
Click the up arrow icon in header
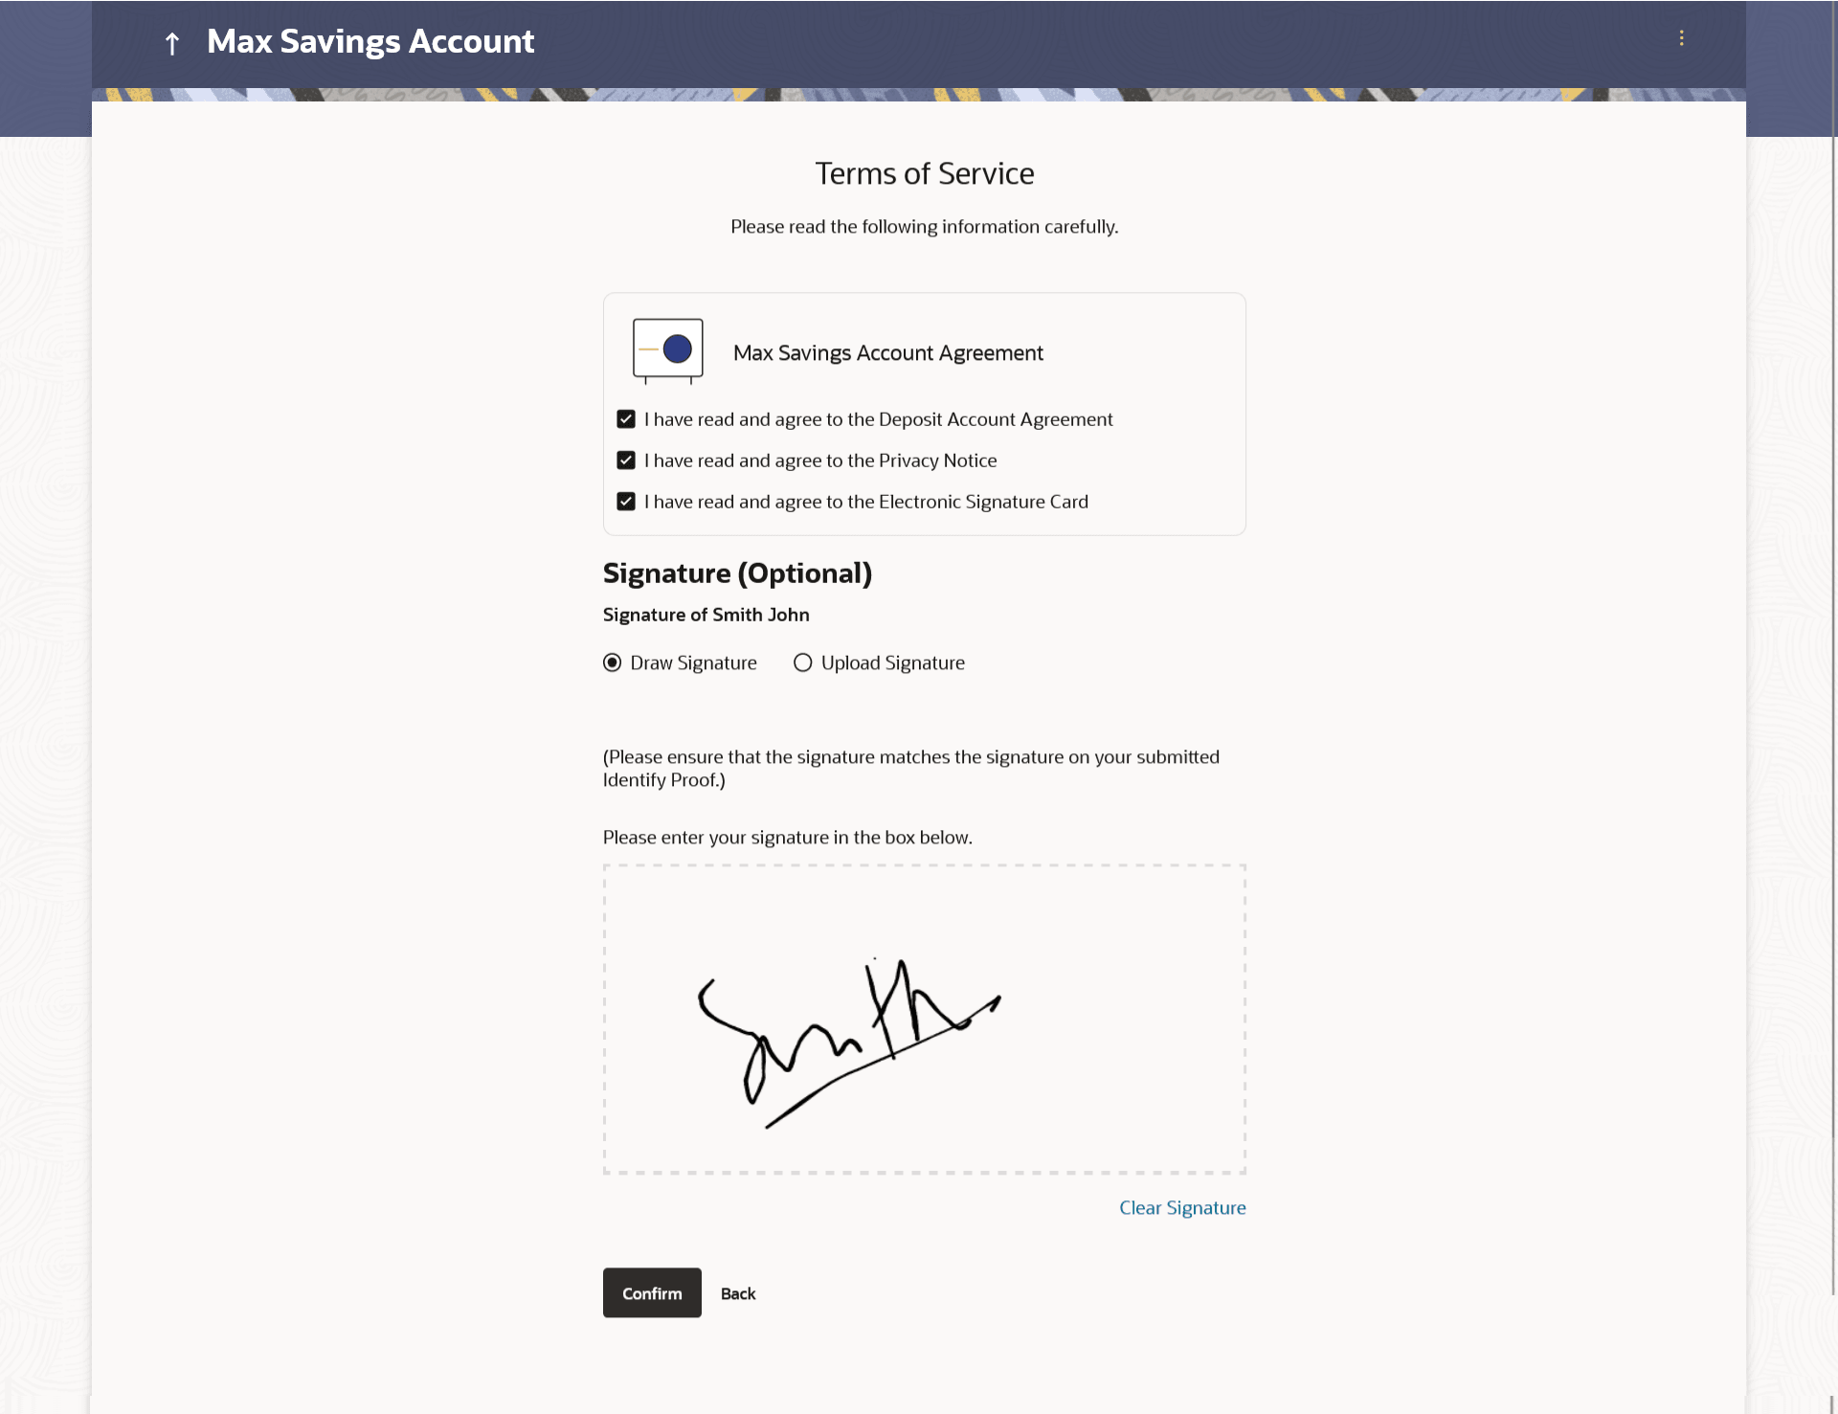click(x=172, y=43)
